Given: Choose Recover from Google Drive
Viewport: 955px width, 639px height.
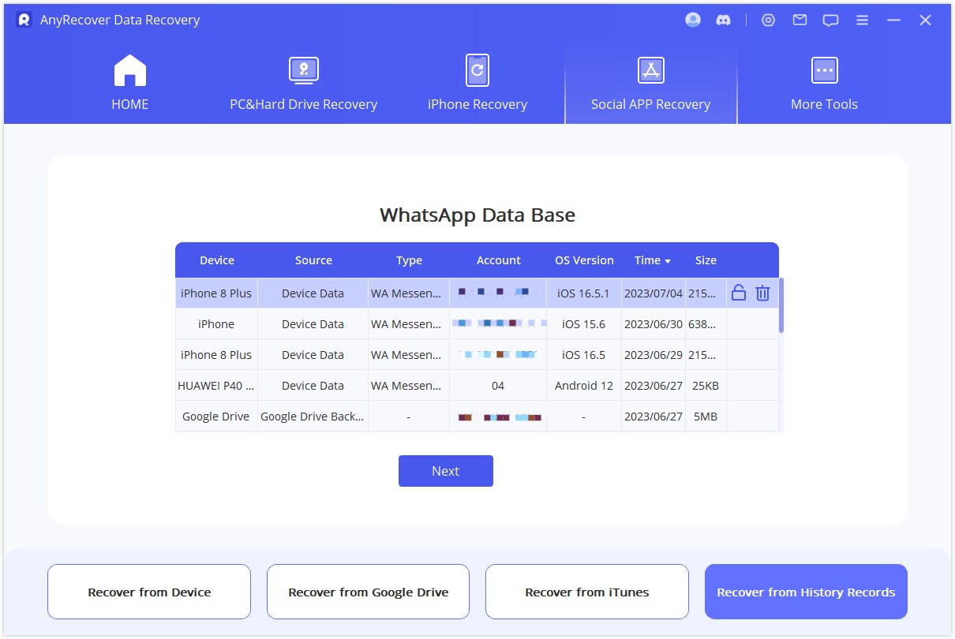Looking at the screenshot, I should tap(368, 592).
